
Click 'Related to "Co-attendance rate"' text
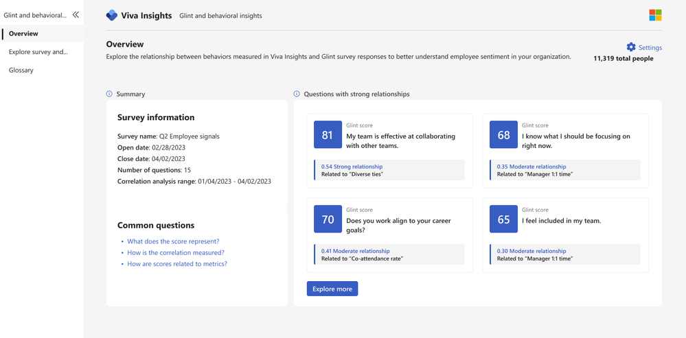pyautogui.click(x=362, y=258)
